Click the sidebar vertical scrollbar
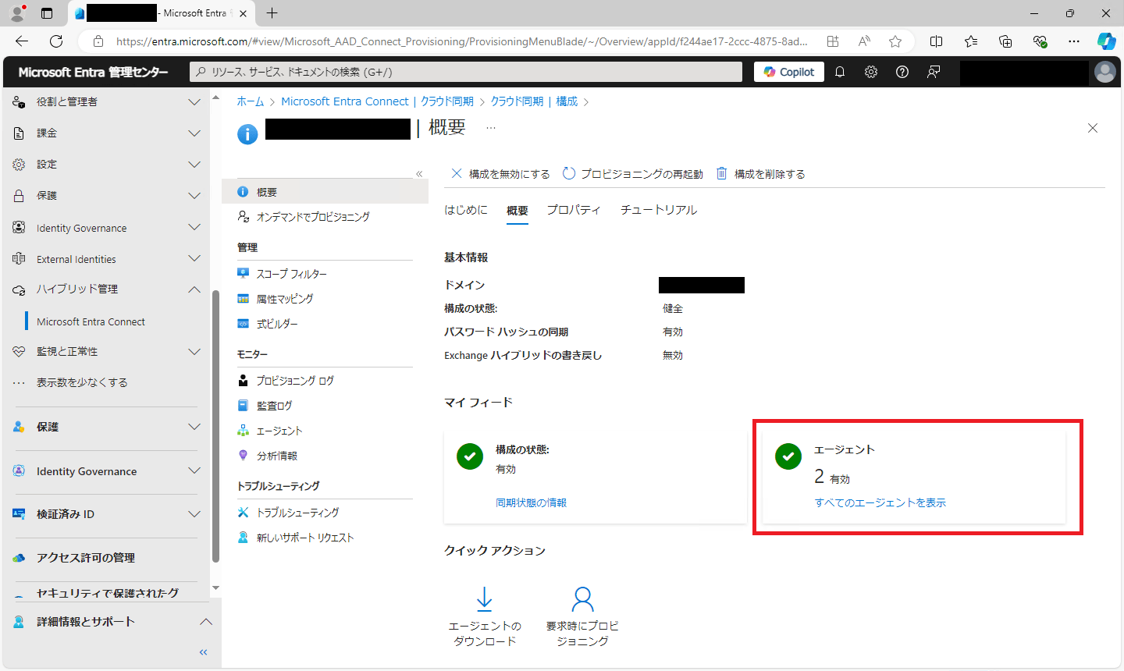The width and height of the screenshot is (1124, 671). [x=215, y=426]
